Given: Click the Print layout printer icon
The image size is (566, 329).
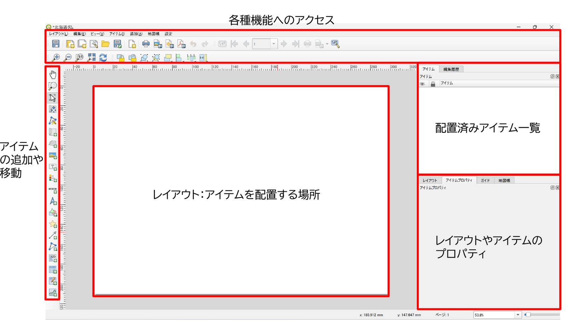Looking at the screenshot, I should [x=146, y=44].
